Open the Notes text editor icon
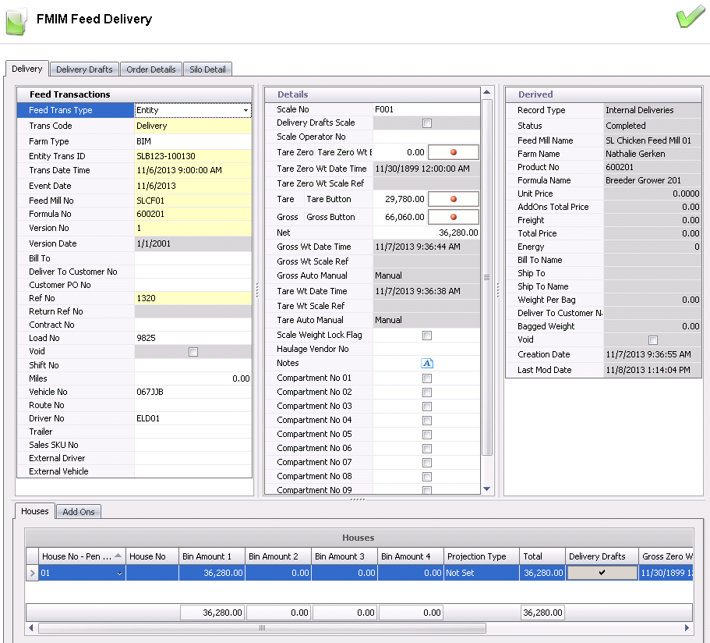710x643 pixels. [425, 363]
